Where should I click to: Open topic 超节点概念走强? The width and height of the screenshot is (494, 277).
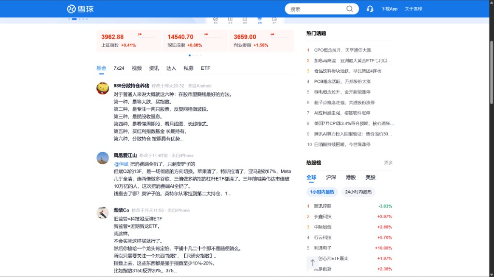coord(344,102)
